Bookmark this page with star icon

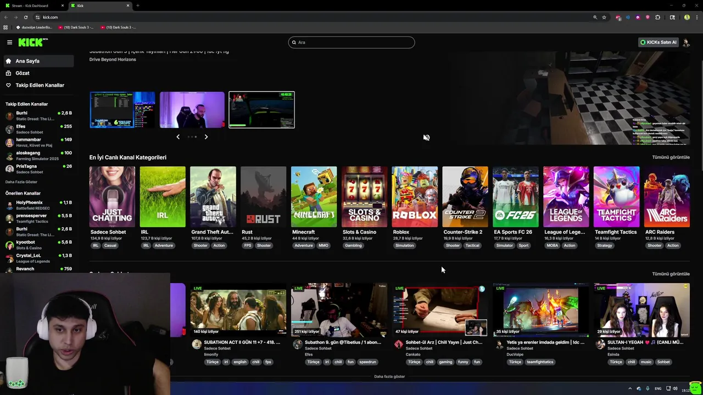tap(604, 17)
